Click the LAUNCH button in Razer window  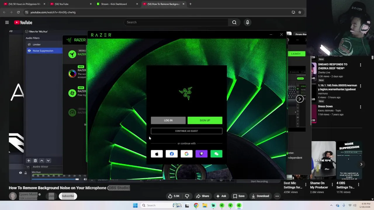296,54
